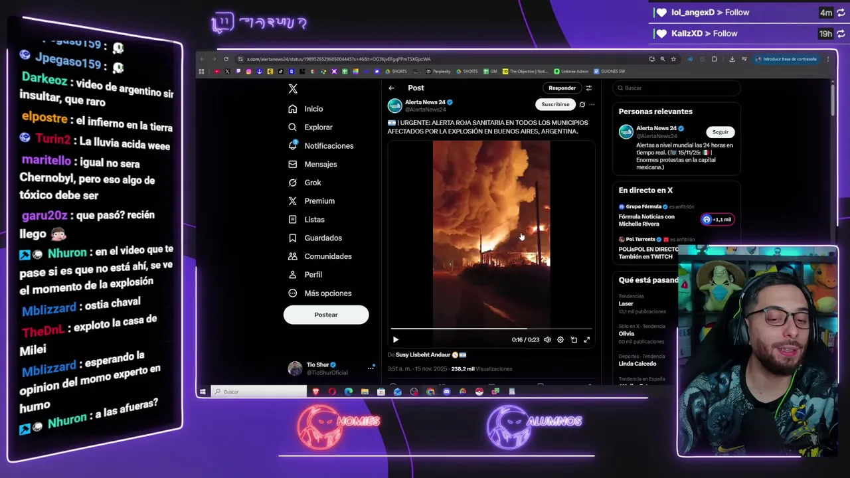The image size is (850, 478).
Task: Open browser downloads icon
Action: click(x=732, y=59)
